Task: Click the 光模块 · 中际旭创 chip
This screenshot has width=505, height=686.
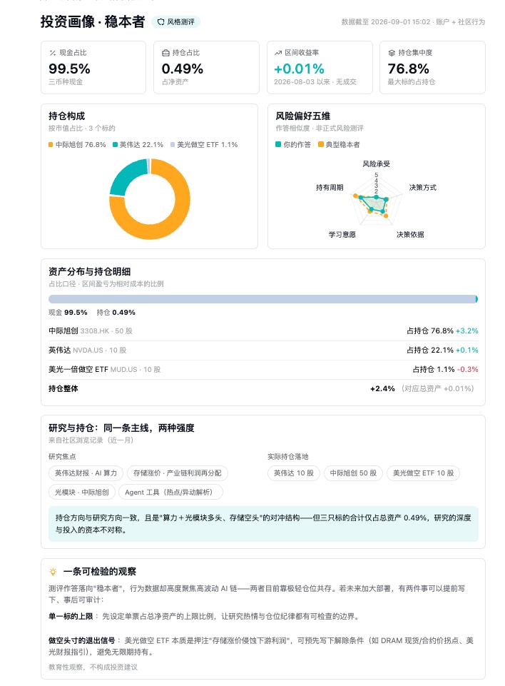Action: point(82,492)
